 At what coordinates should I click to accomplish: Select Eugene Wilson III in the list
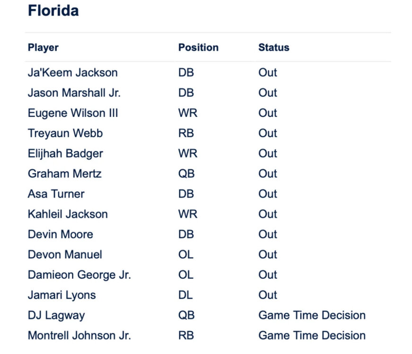pos(73,113)
